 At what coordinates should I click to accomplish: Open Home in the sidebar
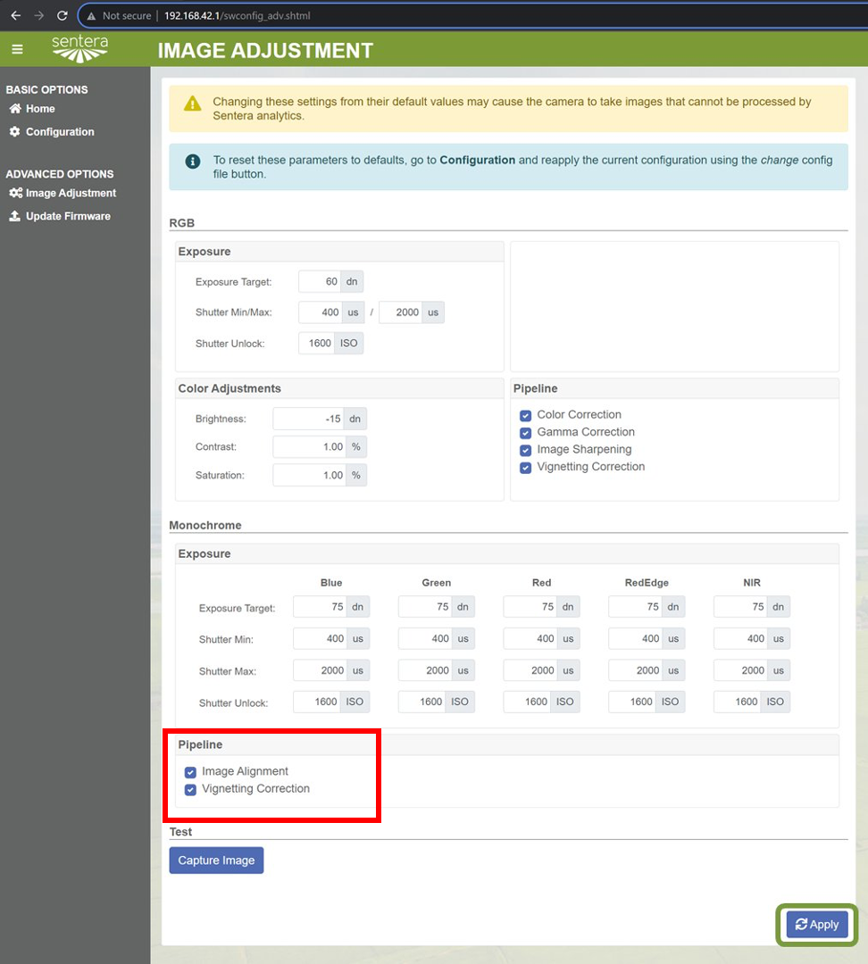point(40,109)
